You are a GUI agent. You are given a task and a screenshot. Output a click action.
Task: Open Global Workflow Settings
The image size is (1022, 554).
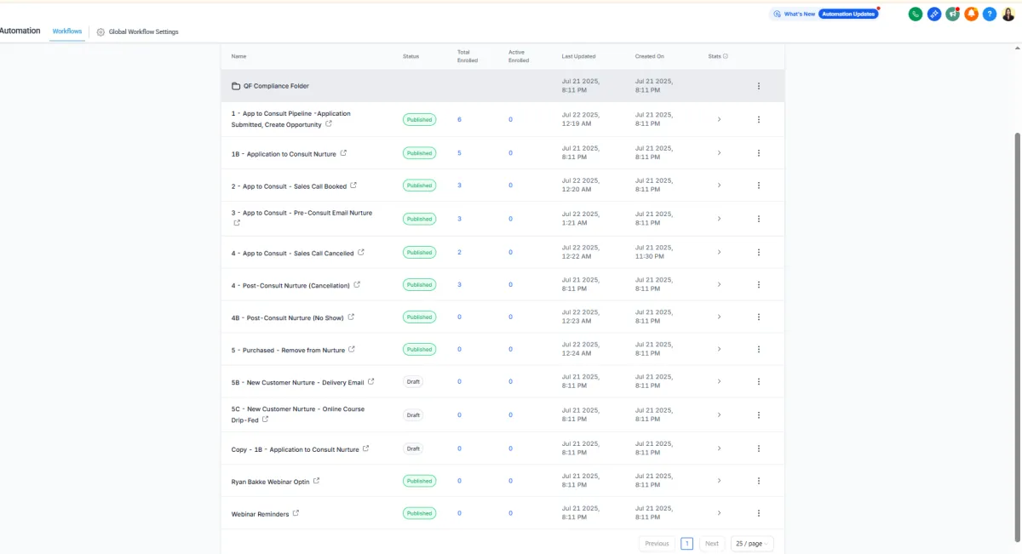(138, 32)
